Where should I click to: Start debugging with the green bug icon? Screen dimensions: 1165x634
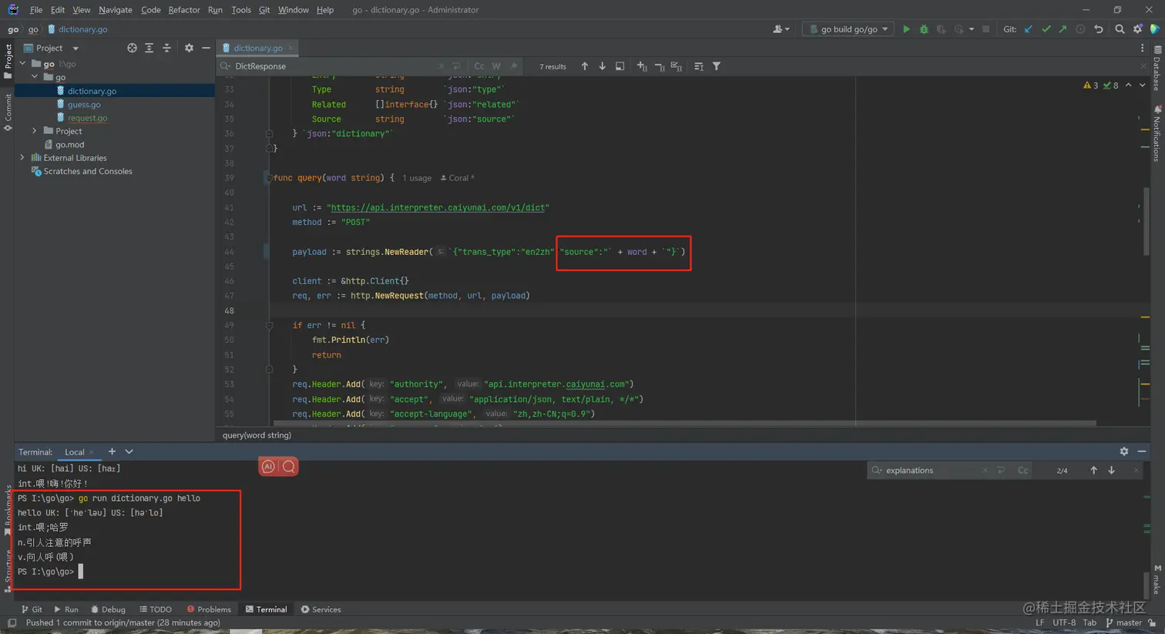pyautogui.click(x=924, y=29)
